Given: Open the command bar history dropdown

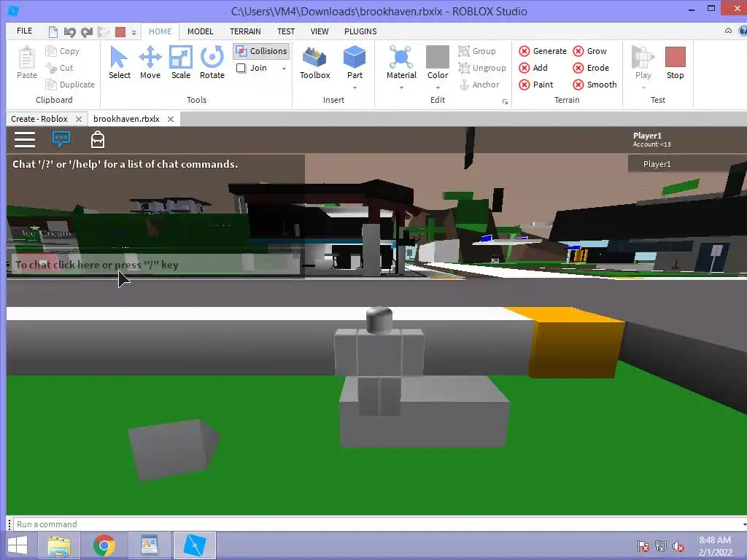Looking at the screenshot, I should pyautogui.click(x=743, y=524).
